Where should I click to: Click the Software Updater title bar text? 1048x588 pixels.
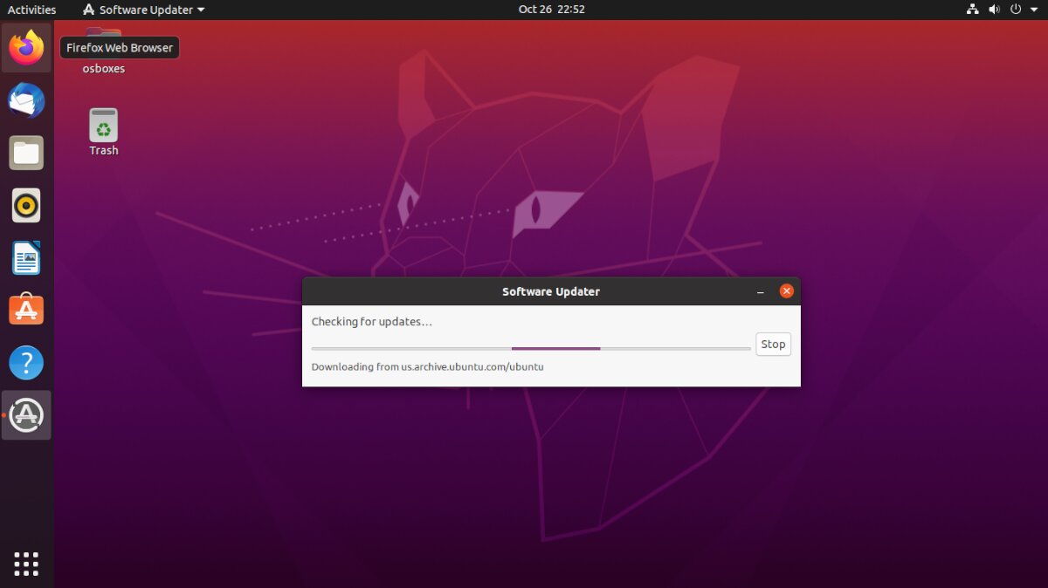coord(551,291)
